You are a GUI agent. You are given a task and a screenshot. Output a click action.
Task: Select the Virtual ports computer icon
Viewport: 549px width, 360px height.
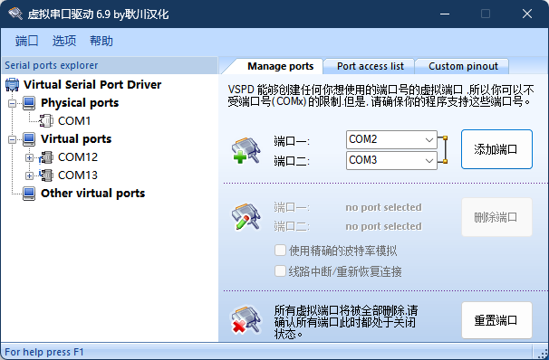(x=29, y=139)
